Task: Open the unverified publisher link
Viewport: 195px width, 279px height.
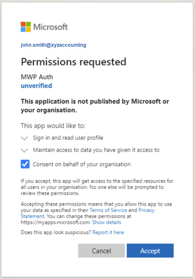Action: click(36, 86)
